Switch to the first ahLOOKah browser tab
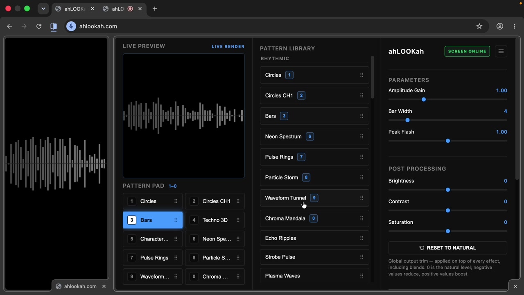The height and width of the screenshot is (295, 524). (x=75, y=9)
